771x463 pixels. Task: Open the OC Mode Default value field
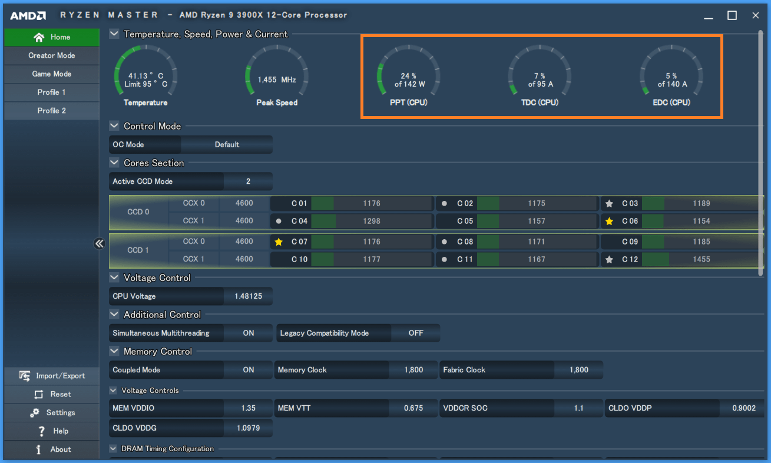pyautogui.click(x=227, y=144)
